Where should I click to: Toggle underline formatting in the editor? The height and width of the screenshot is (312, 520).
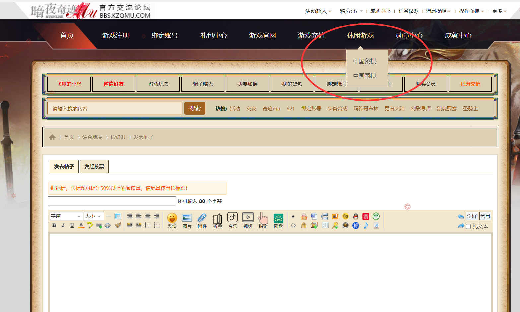(x=72, y=225)
